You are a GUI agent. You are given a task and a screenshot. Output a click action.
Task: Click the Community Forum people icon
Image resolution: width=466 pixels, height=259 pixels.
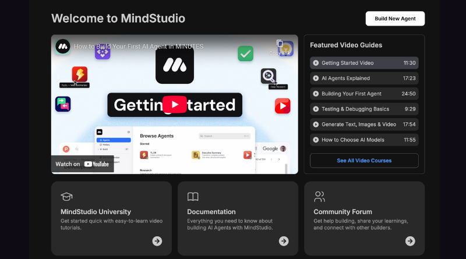pyautogui.click(x=319, y=196)
